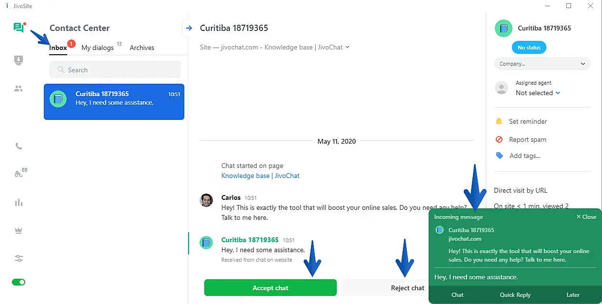
Task: Open the Assigned agent Not selected dropdown
Action: 538,93
